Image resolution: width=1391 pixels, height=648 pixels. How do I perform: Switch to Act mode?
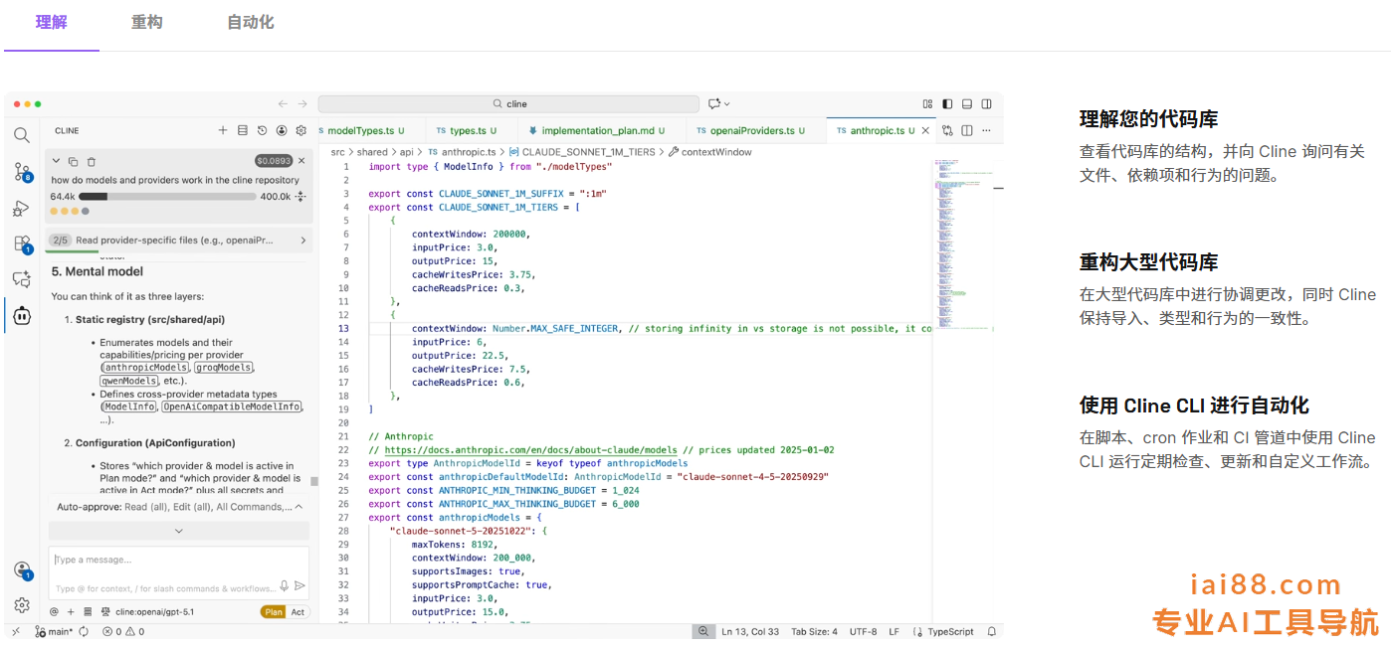click(298, 612)
